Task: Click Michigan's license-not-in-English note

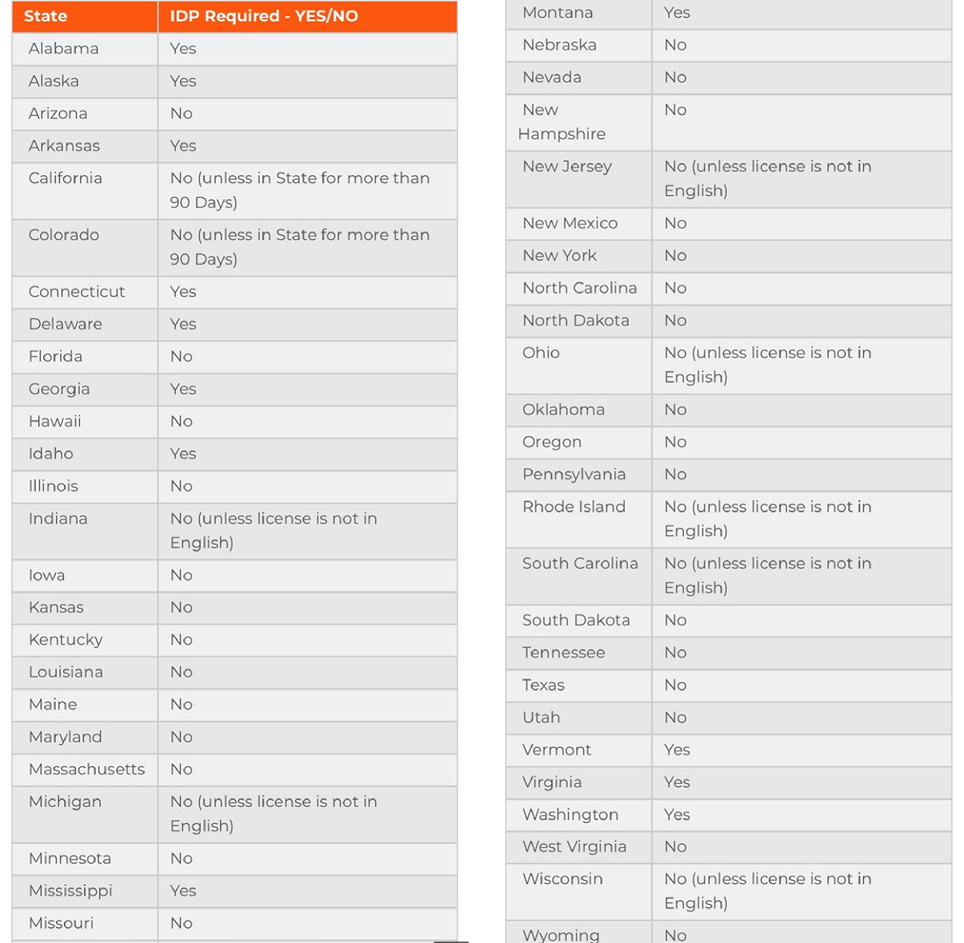Action: pos(273,813)
